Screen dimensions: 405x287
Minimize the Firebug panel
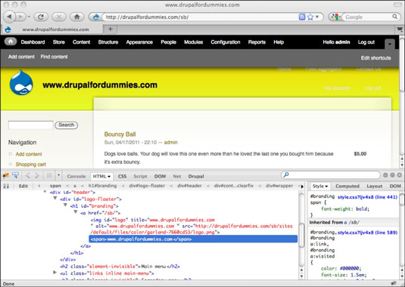(x=385, y=175)
